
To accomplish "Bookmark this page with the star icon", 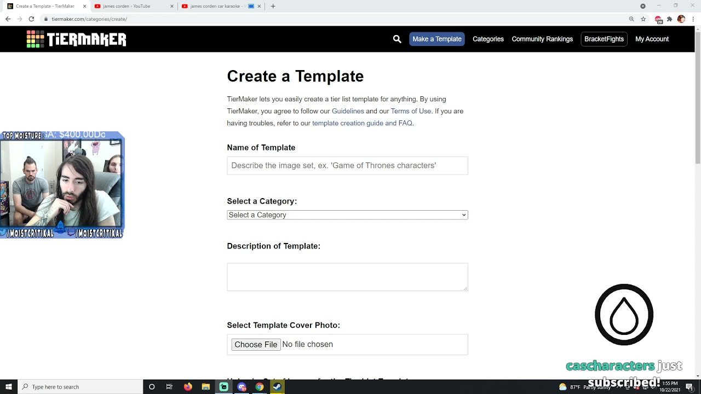I will pyautogui.click(x=643, y=19).
